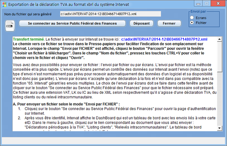
Task: Click the Fermer button
Action: coord(169,23)
